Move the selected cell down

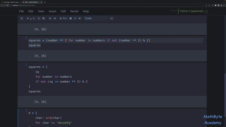pyautogui.click(x=55, y=18)
